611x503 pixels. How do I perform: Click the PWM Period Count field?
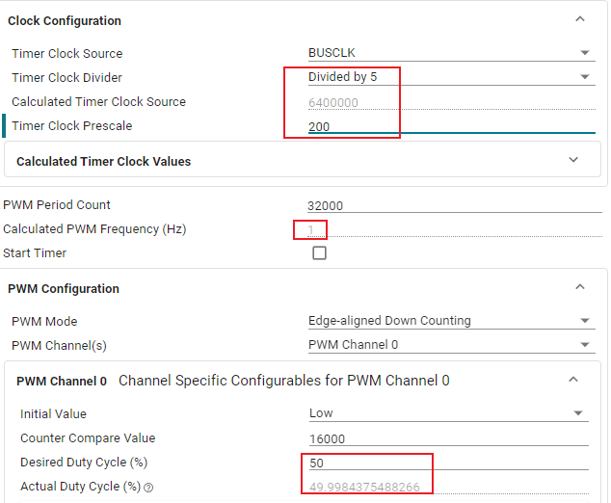[450, 205]
